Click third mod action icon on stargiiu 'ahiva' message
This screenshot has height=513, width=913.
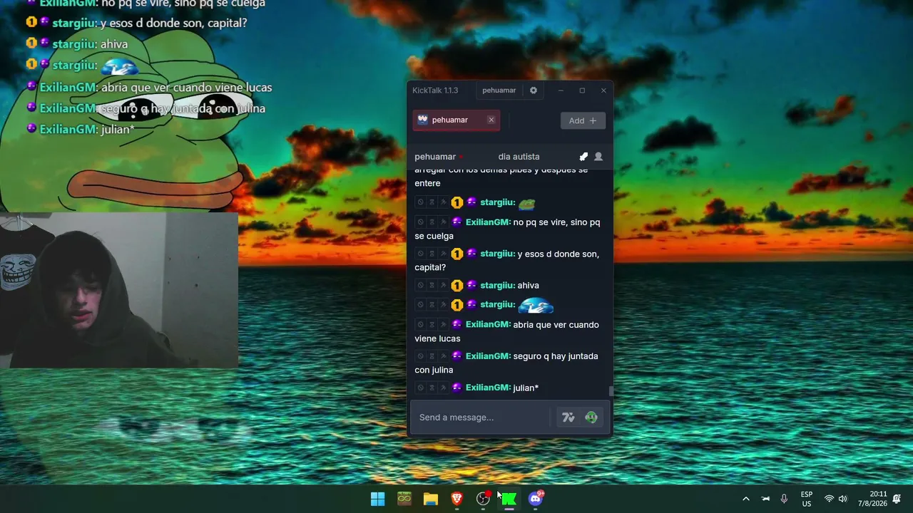click(443, 286)
